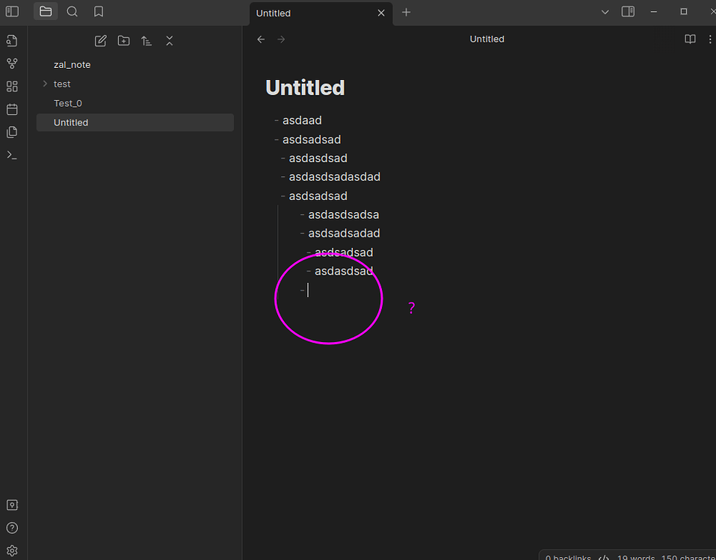Viewport: 716px width, 560px height.
Task: Toggle the right sidebar icon
Action: (628, 12)
